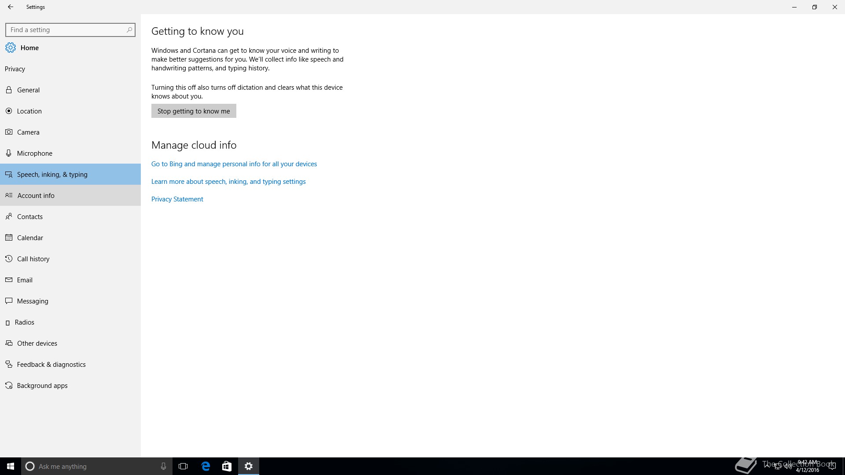
Task: Focus the Find a setting search box
Action: point(70,30)
